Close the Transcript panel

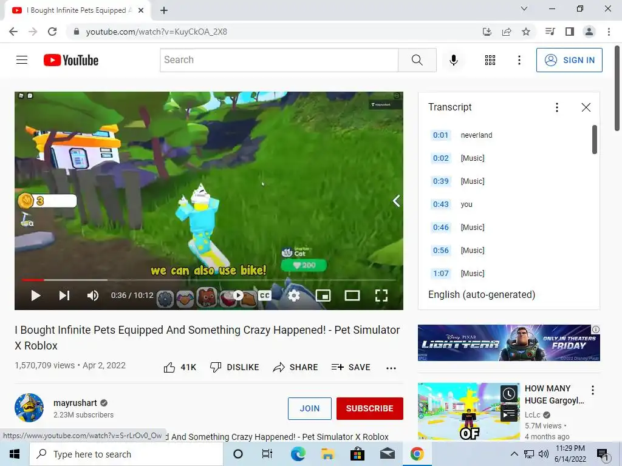point(586,107)
